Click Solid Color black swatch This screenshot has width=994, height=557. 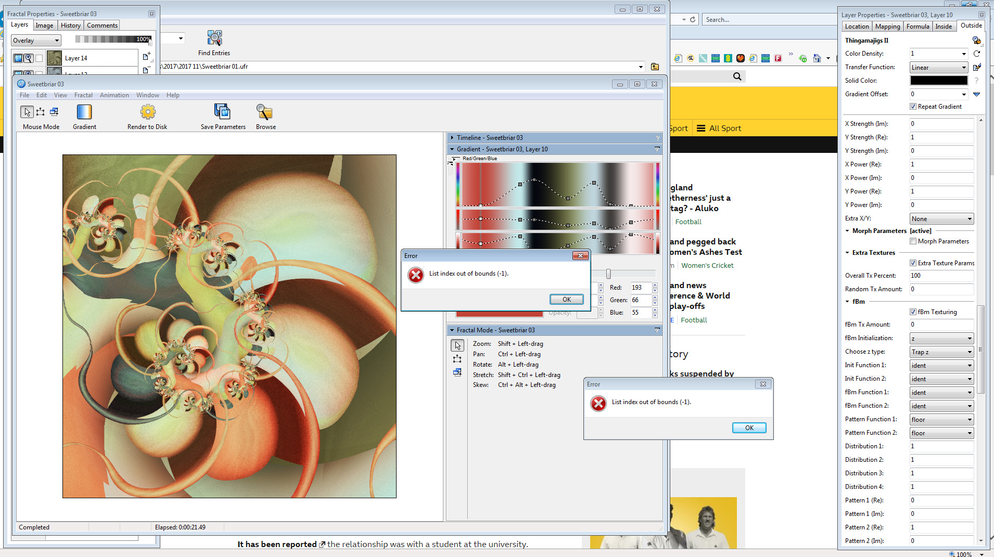939,81
